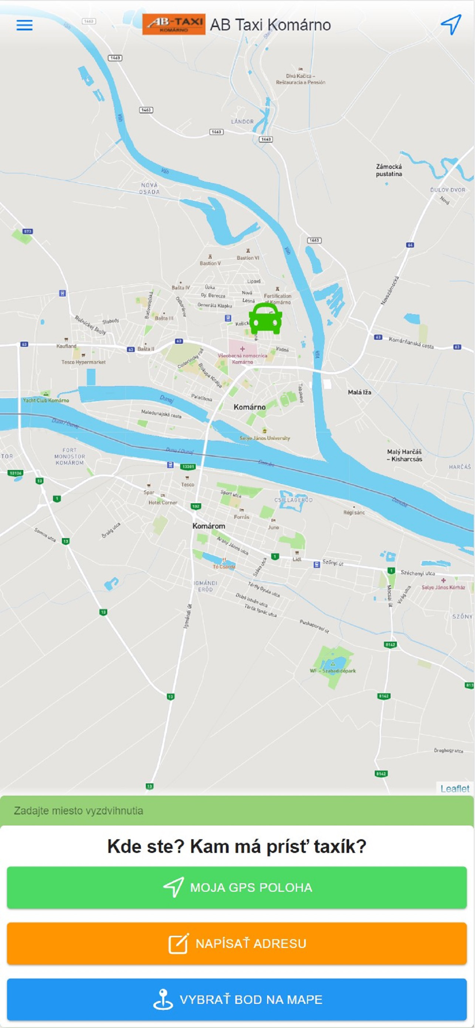The image size is (475, 1028).
Task: Click the hospital cross icon at Všeobecná nemocnica
Action: [x=242, y=348]
